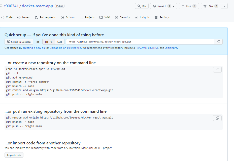
Task: Click the Public visibility badge
Action: coord(60,6)
